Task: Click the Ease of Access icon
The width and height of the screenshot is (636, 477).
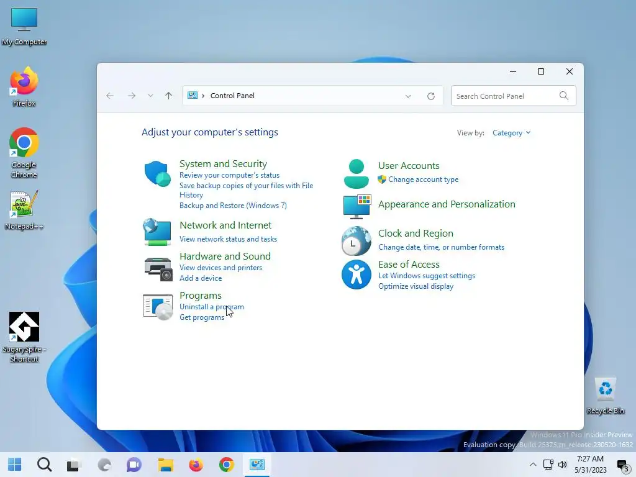Action: click(356, 275)
